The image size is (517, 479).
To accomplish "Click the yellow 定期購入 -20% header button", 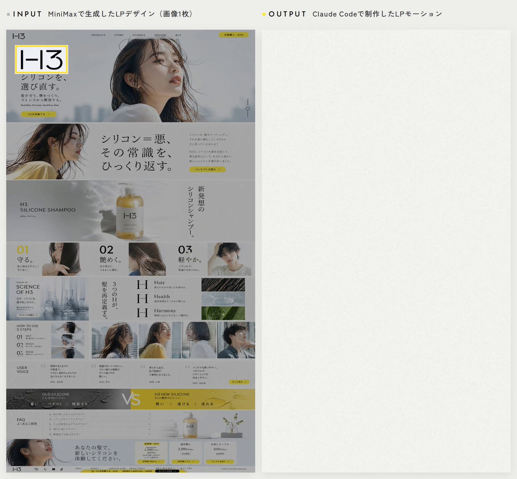I will [234, 35].
